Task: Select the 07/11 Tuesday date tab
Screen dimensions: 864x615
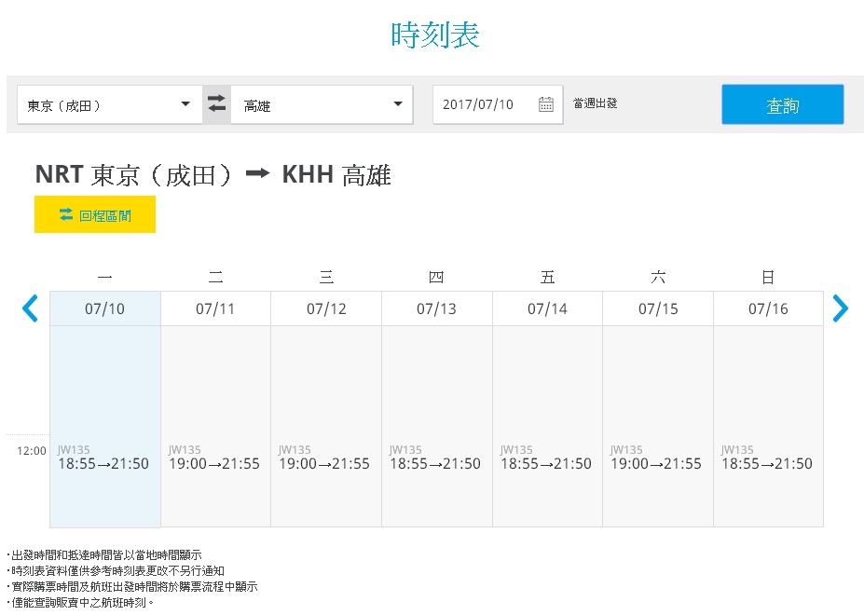Action: coord(215,308)
